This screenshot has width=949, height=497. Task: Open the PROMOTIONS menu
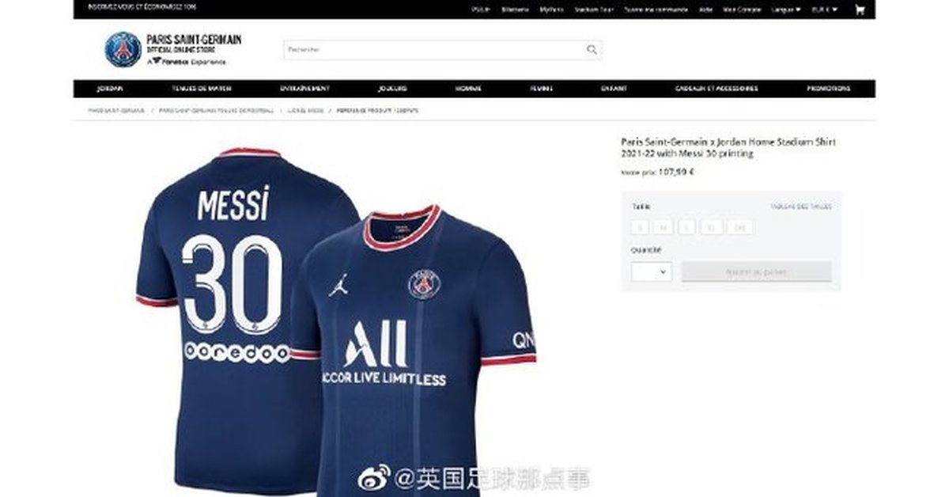click(828, 89)
